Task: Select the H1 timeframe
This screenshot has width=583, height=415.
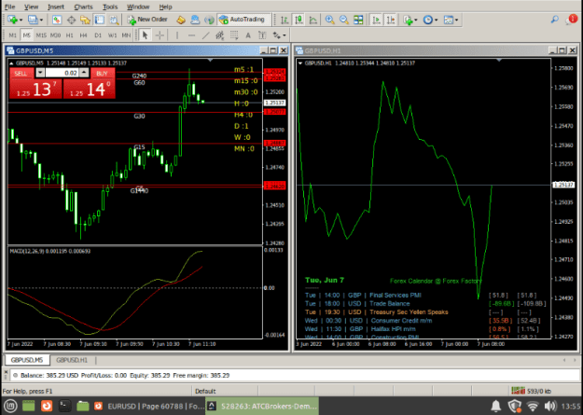Action: click(70, 35)
